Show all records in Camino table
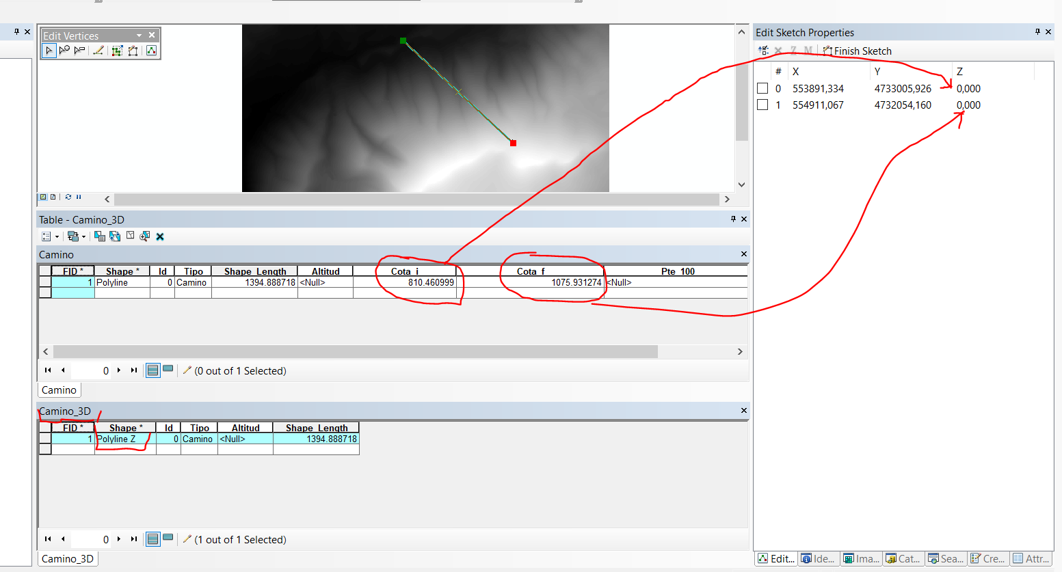This screenshot has height=572, width=1062. [153, 370]
